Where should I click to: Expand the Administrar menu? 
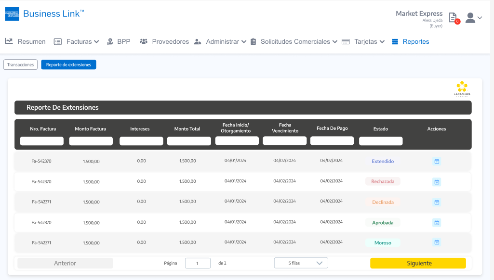click(x=220, y=42)
